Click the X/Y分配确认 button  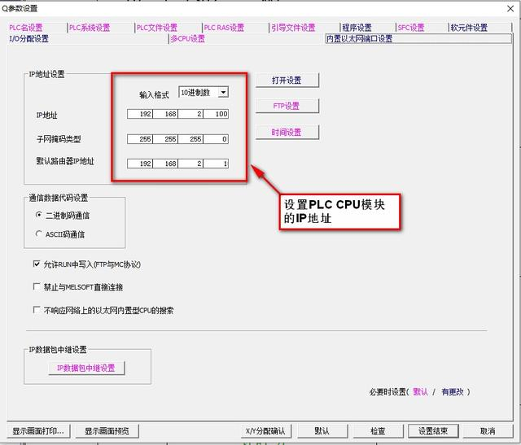point(266,431)
